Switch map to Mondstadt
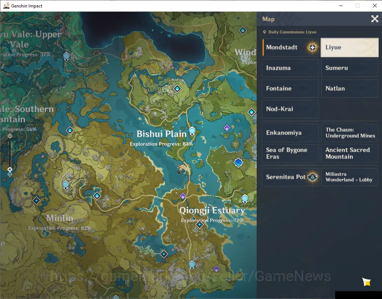Image resolution: width=382 pixels, height=299 pixels. click(290, 47)
